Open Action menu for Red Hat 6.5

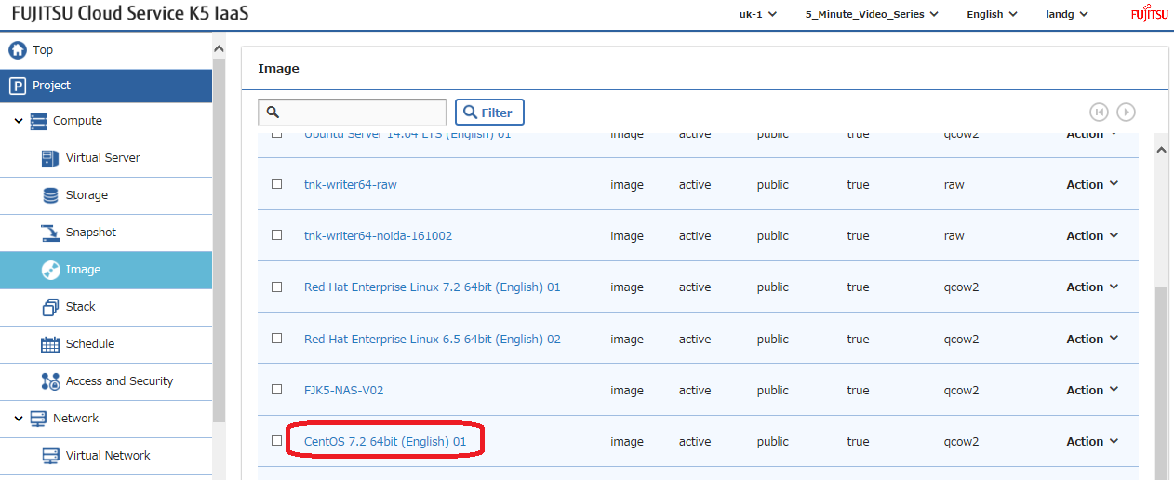point(1091,339)
